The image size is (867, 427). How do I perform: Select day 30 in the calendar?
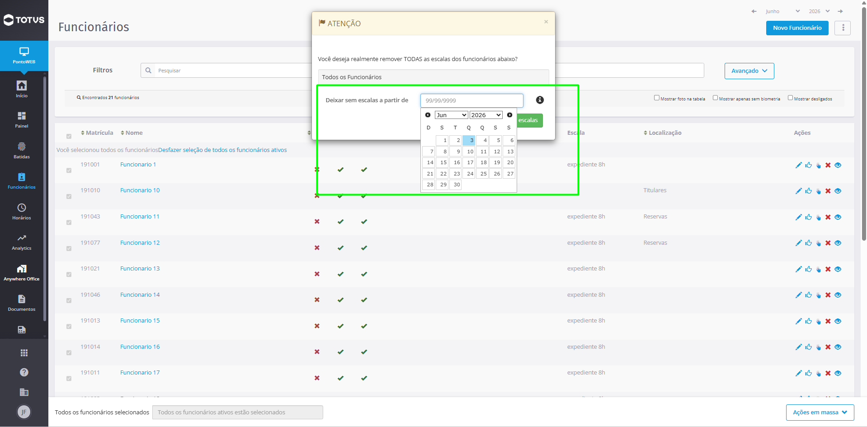[x=456, y=185]
